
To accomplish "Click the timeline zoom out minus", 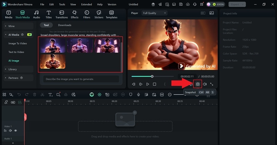I will pyautogui.click(x=170, y=95).
